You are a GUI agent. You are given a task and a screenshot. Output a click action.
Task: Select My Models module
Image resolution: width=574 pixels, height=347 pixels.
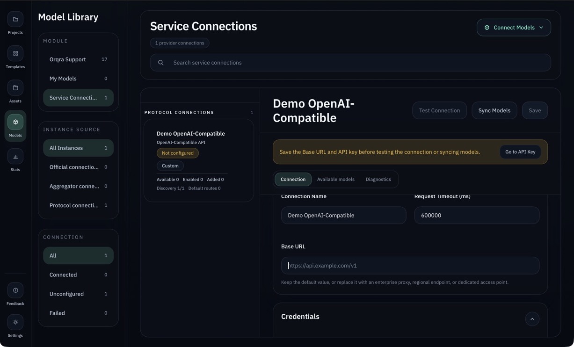pos(78,79)
